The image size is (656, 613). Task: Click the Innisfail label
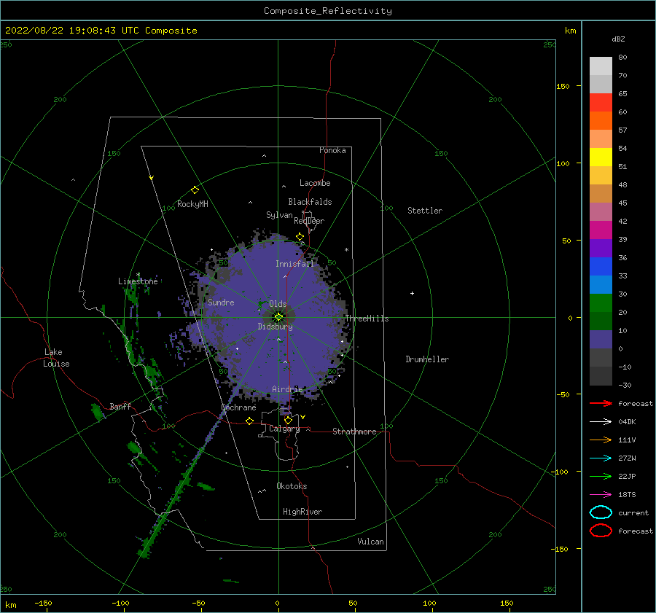(x=294, y=264)
